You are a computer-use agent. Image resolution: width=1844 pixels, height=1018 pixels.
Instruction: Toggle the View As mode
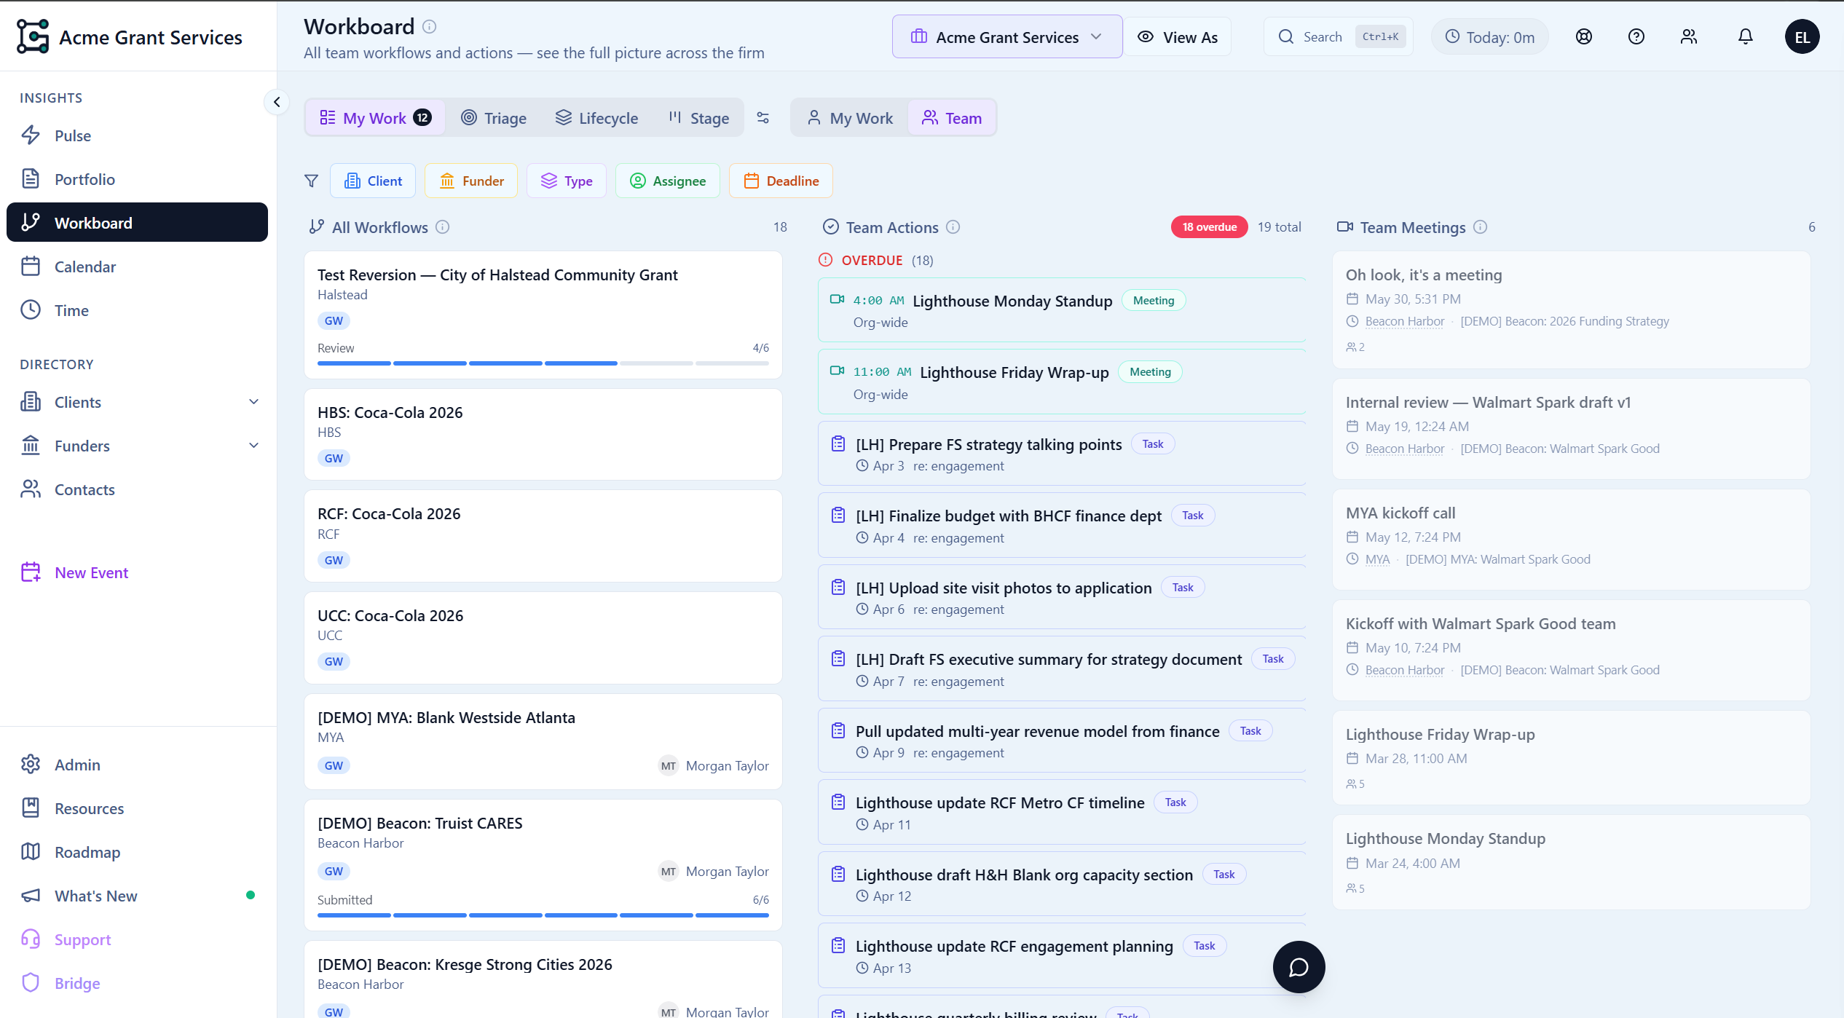pyautogui.click(x=1178, y=37)
